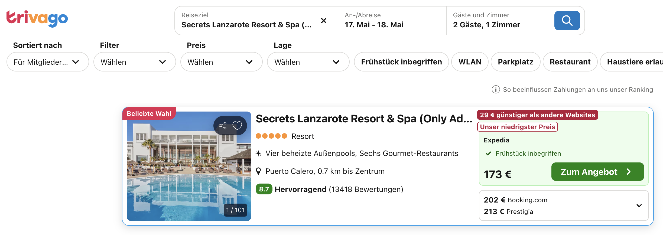Click the trivago logo
This screenshot has width=663, height=235.
pyautogui.click(x=37, y=18)
